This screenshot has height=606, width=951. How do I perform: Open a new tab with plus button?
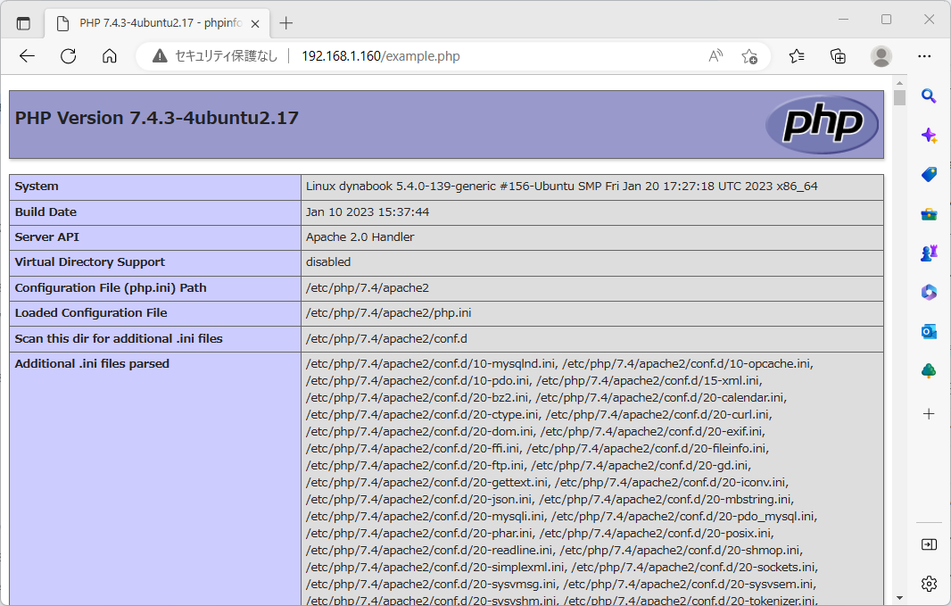tap(286, 23)
